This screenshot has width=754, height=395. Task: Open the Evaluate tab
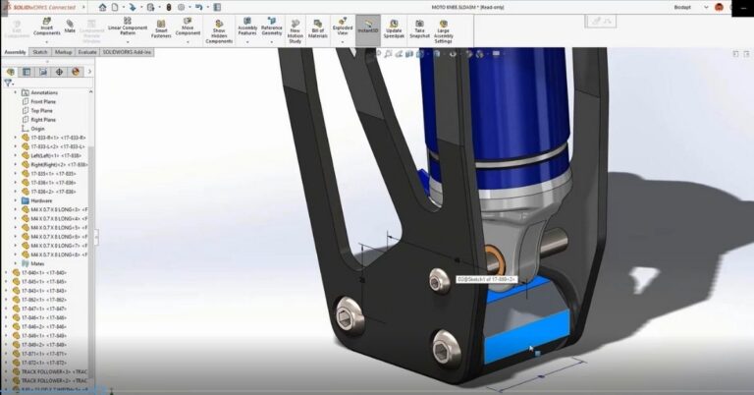pos(87,52)
